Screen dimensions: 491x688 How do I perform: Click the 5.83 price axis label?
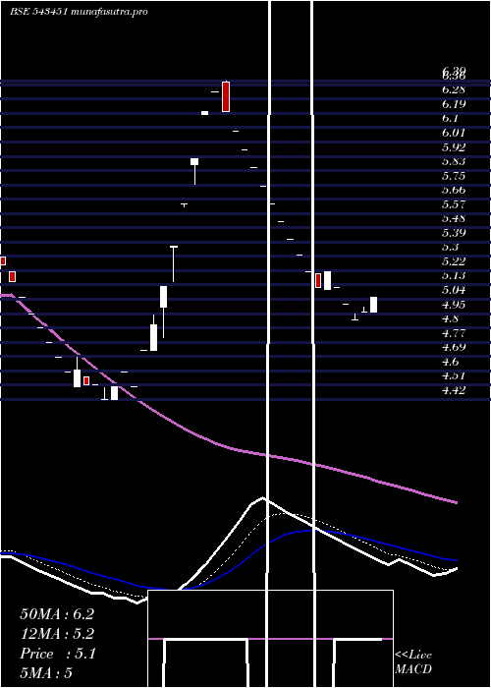[454, 161]
